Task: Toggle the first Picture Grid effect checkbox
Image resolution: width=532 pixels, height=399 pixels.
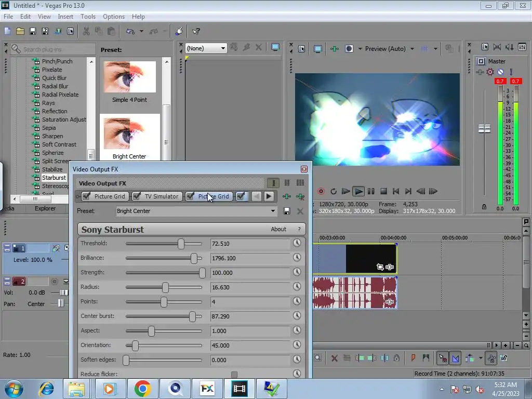Action: [87, 196]
